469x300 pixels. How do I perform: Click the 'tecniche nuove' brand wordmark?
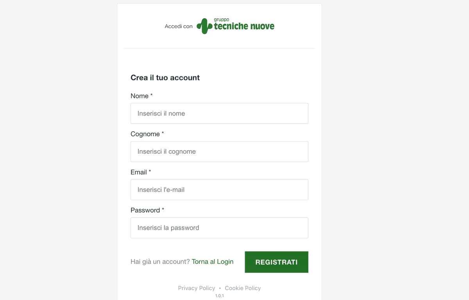(243, 27)
